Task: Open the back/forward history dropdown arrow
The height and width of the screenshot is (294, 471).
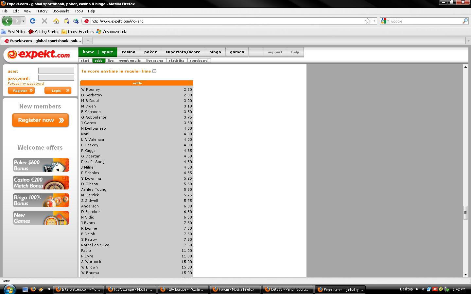Action: tap(23, 21)
